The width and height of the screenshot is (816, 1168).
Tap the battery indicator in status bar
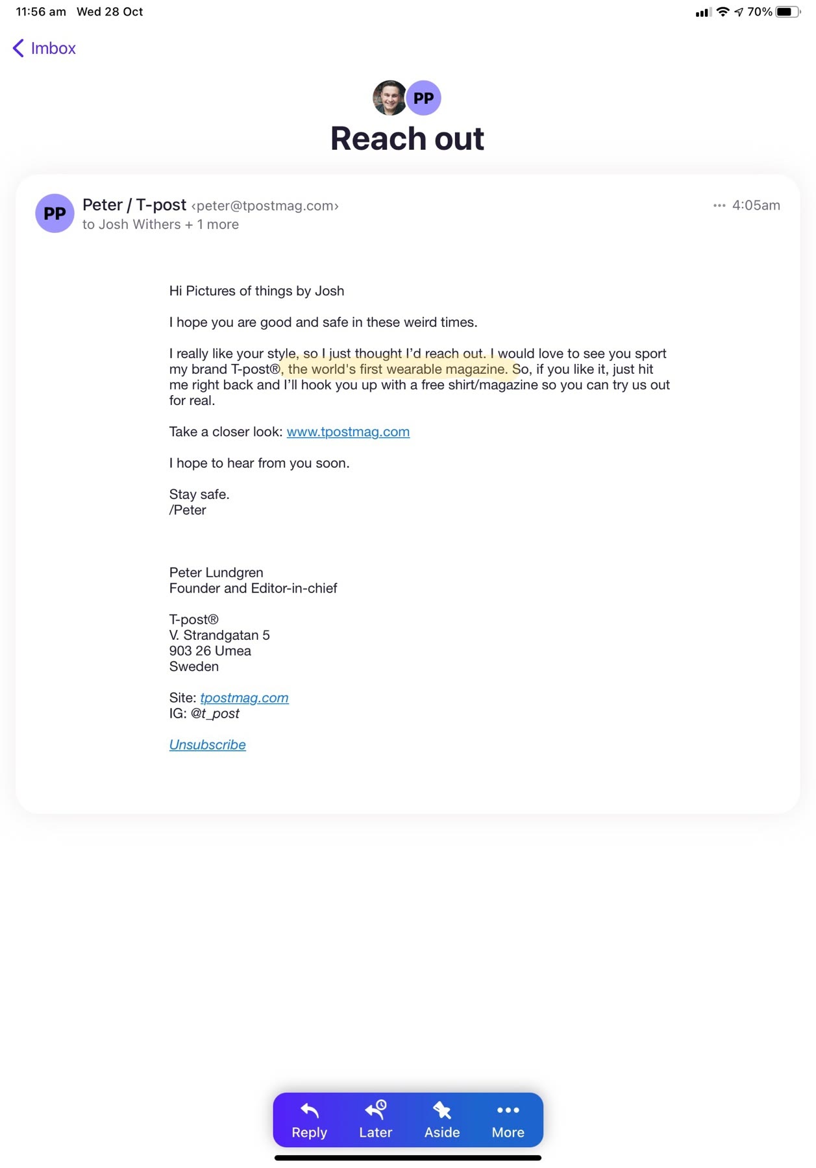(x=787, y=12)
